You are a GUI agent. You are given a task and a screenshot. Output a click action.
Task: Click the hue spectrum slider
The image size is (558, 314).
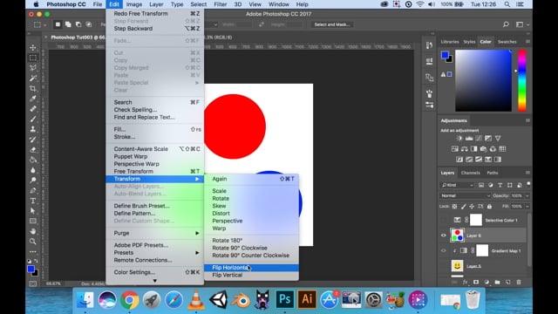[x=522, y=80]
